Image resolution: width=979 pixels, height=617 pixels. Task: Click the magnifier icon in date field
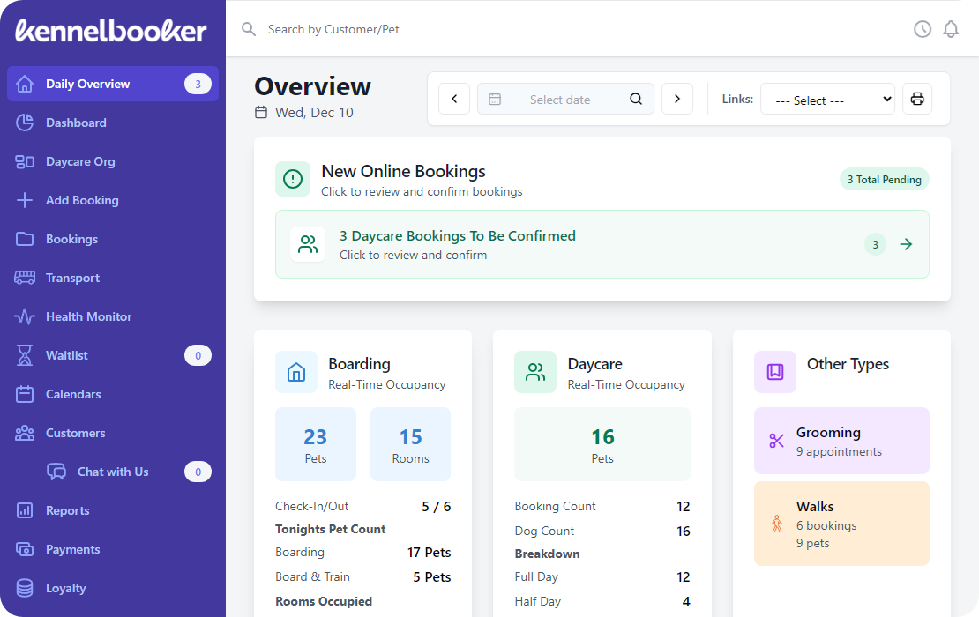pyautogui.click(x=636, y=99)
